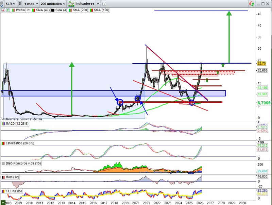Click the D daily timeframe icon

20,4
